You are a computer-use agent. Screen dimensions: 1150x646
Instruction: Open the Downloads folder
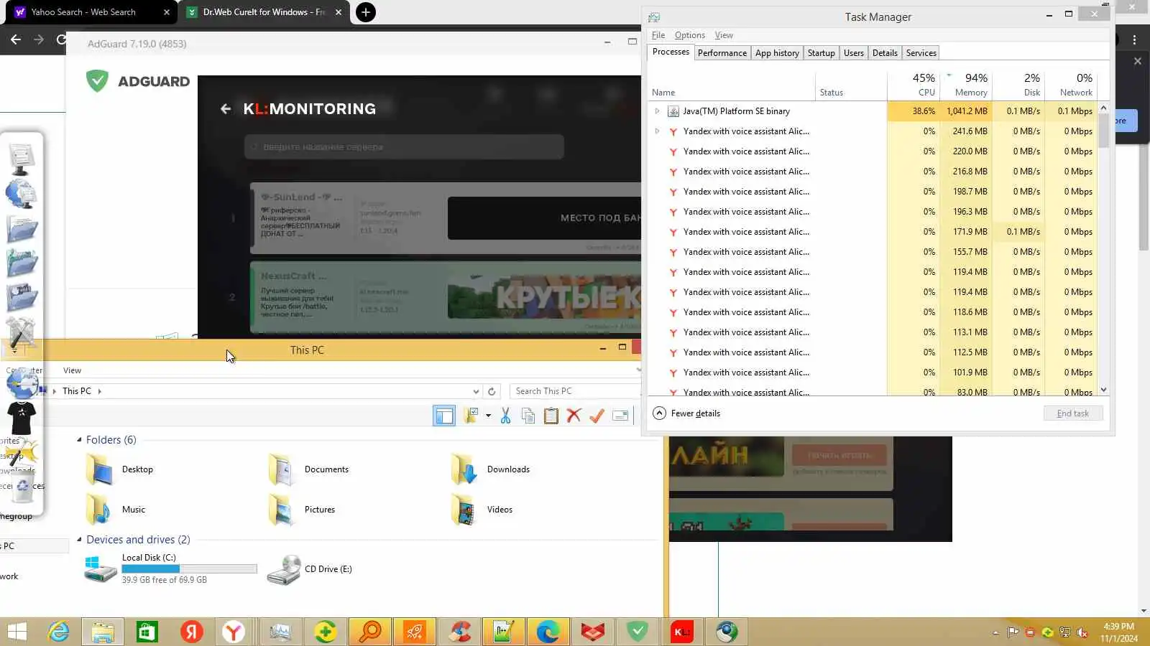(x=491, y=469)
